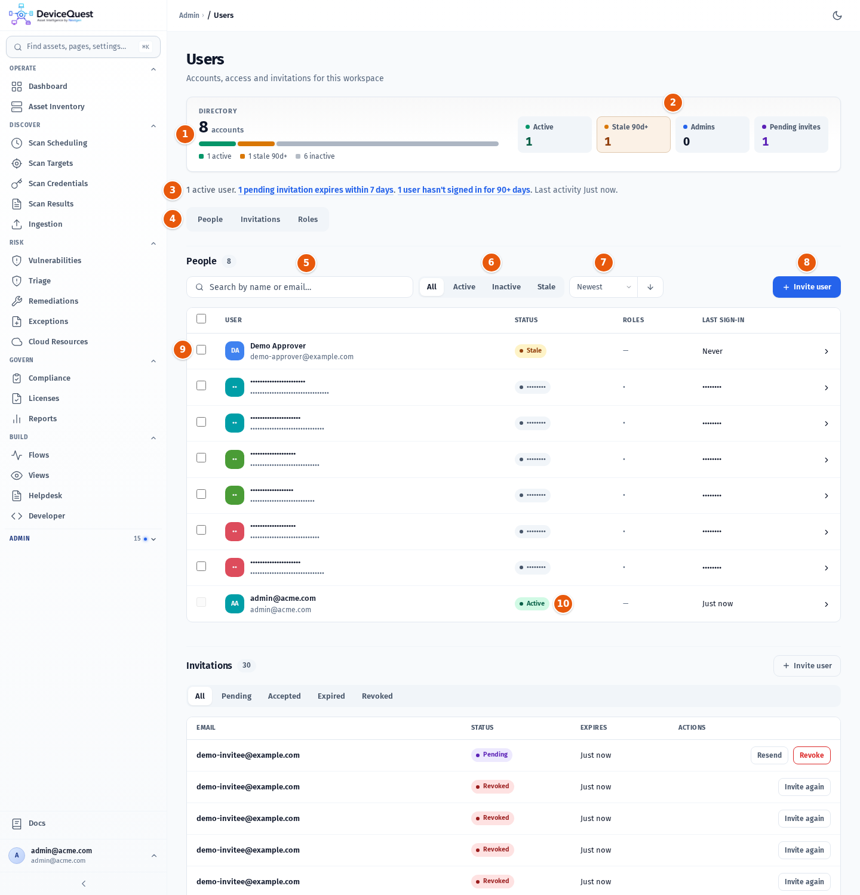860x895 pixels.
Task: Open the pending invitation expires link
Action: coord(316,190)
